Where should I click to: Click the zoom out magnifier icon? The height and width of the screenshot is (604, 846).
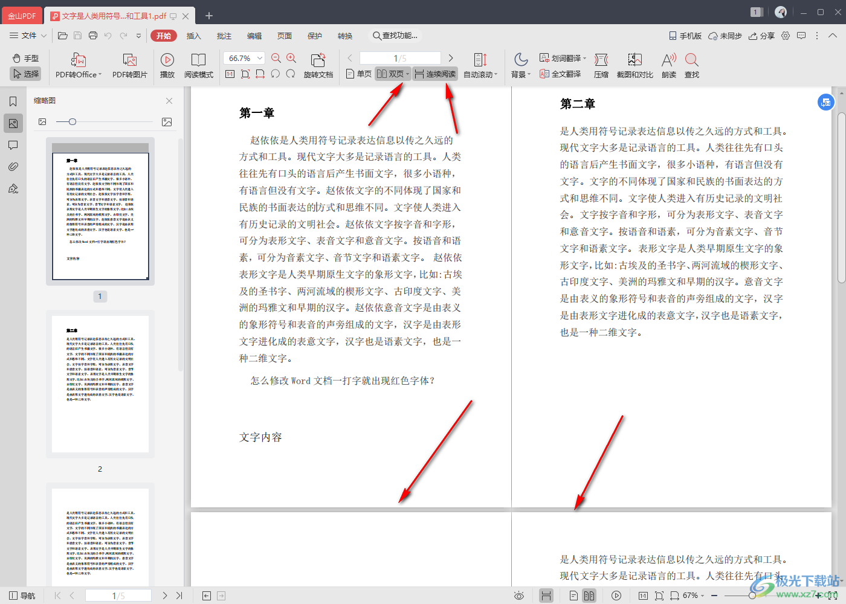point(276,58)
